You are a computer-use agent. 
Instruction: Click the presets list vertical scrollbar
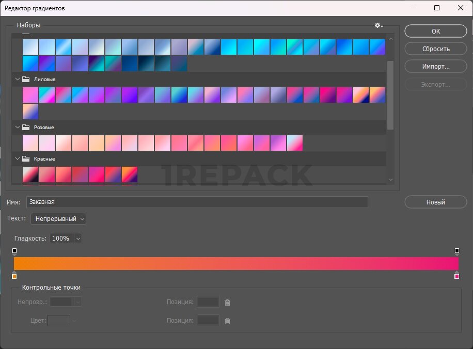coord(390,96)
